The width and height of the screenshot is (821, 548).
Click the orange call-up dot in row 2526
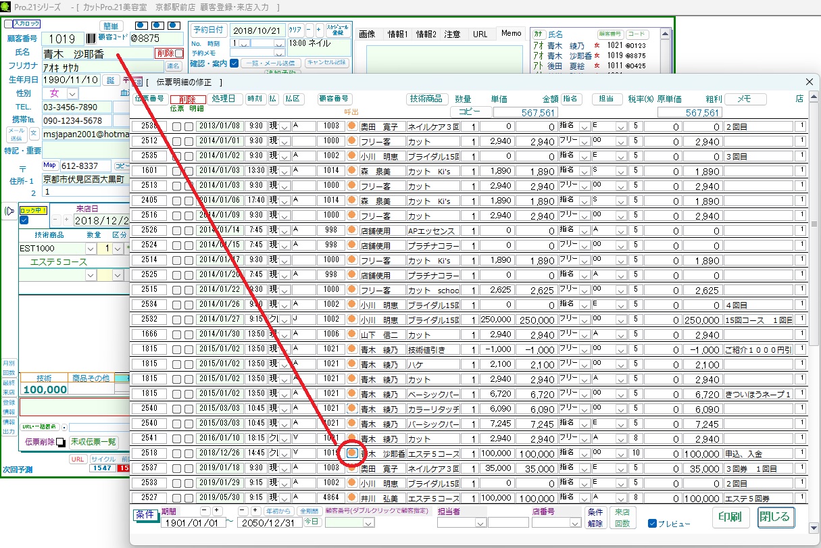(351, 230)
